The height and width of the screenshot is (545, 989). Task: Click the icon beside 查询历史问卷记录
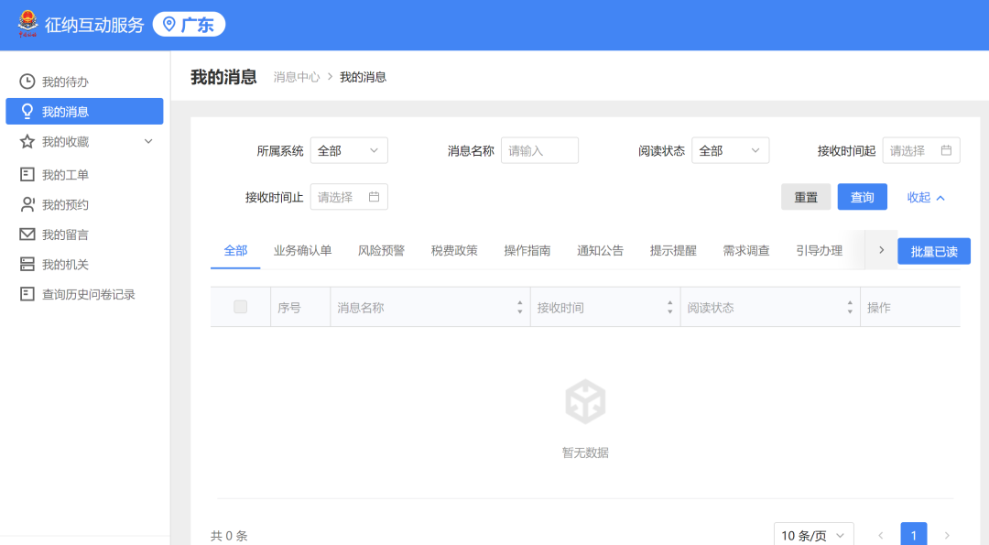pos(27,294)
